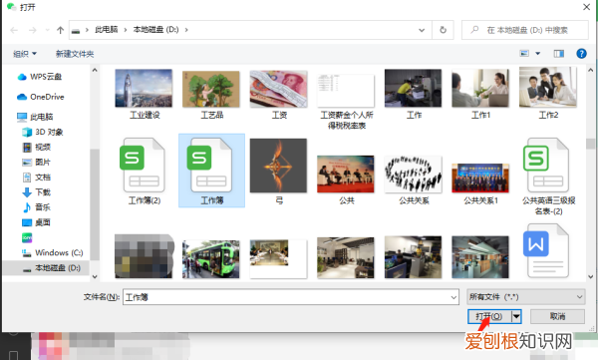
Task: Open the 工业建设 image thumbnail
Action: click(x=144, y=88)
